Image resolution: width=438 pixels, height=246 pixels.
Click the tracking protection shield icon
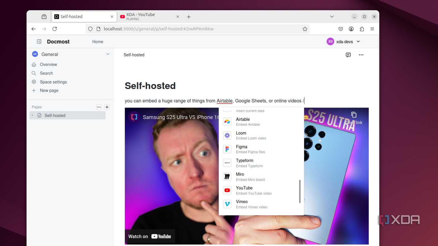tap(90, 29)
